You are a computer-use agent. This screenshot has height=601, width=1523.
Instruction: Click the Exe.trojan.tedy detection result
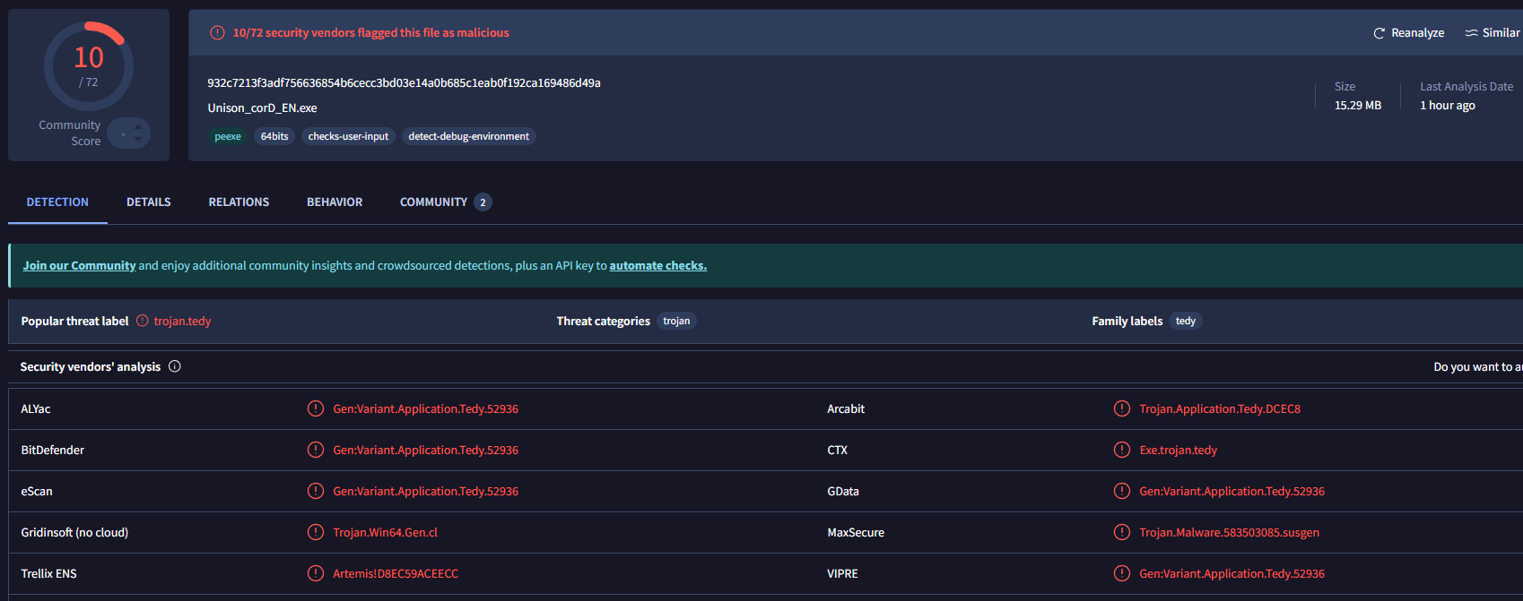(1179, 451)
